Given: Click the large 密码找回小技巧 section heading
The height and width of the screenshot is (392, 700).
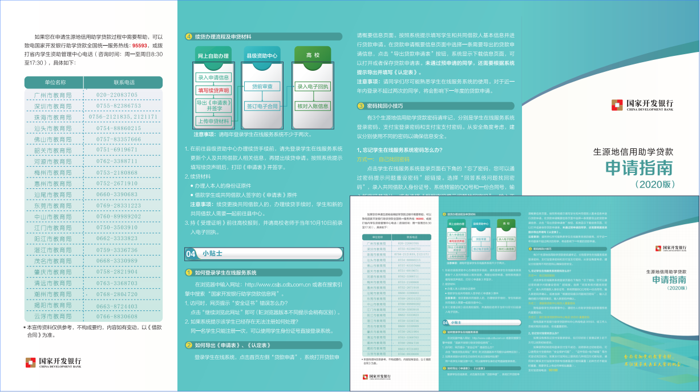Looking at the screenshot, I should 385,106.
